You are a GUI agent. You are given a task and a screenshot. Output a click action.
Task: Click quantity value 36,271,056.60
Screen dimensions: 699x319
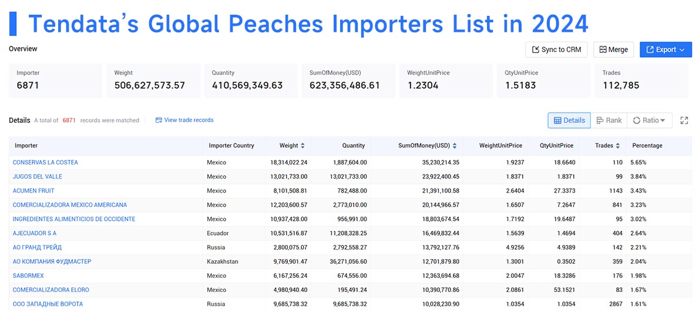tap(348, 261)
